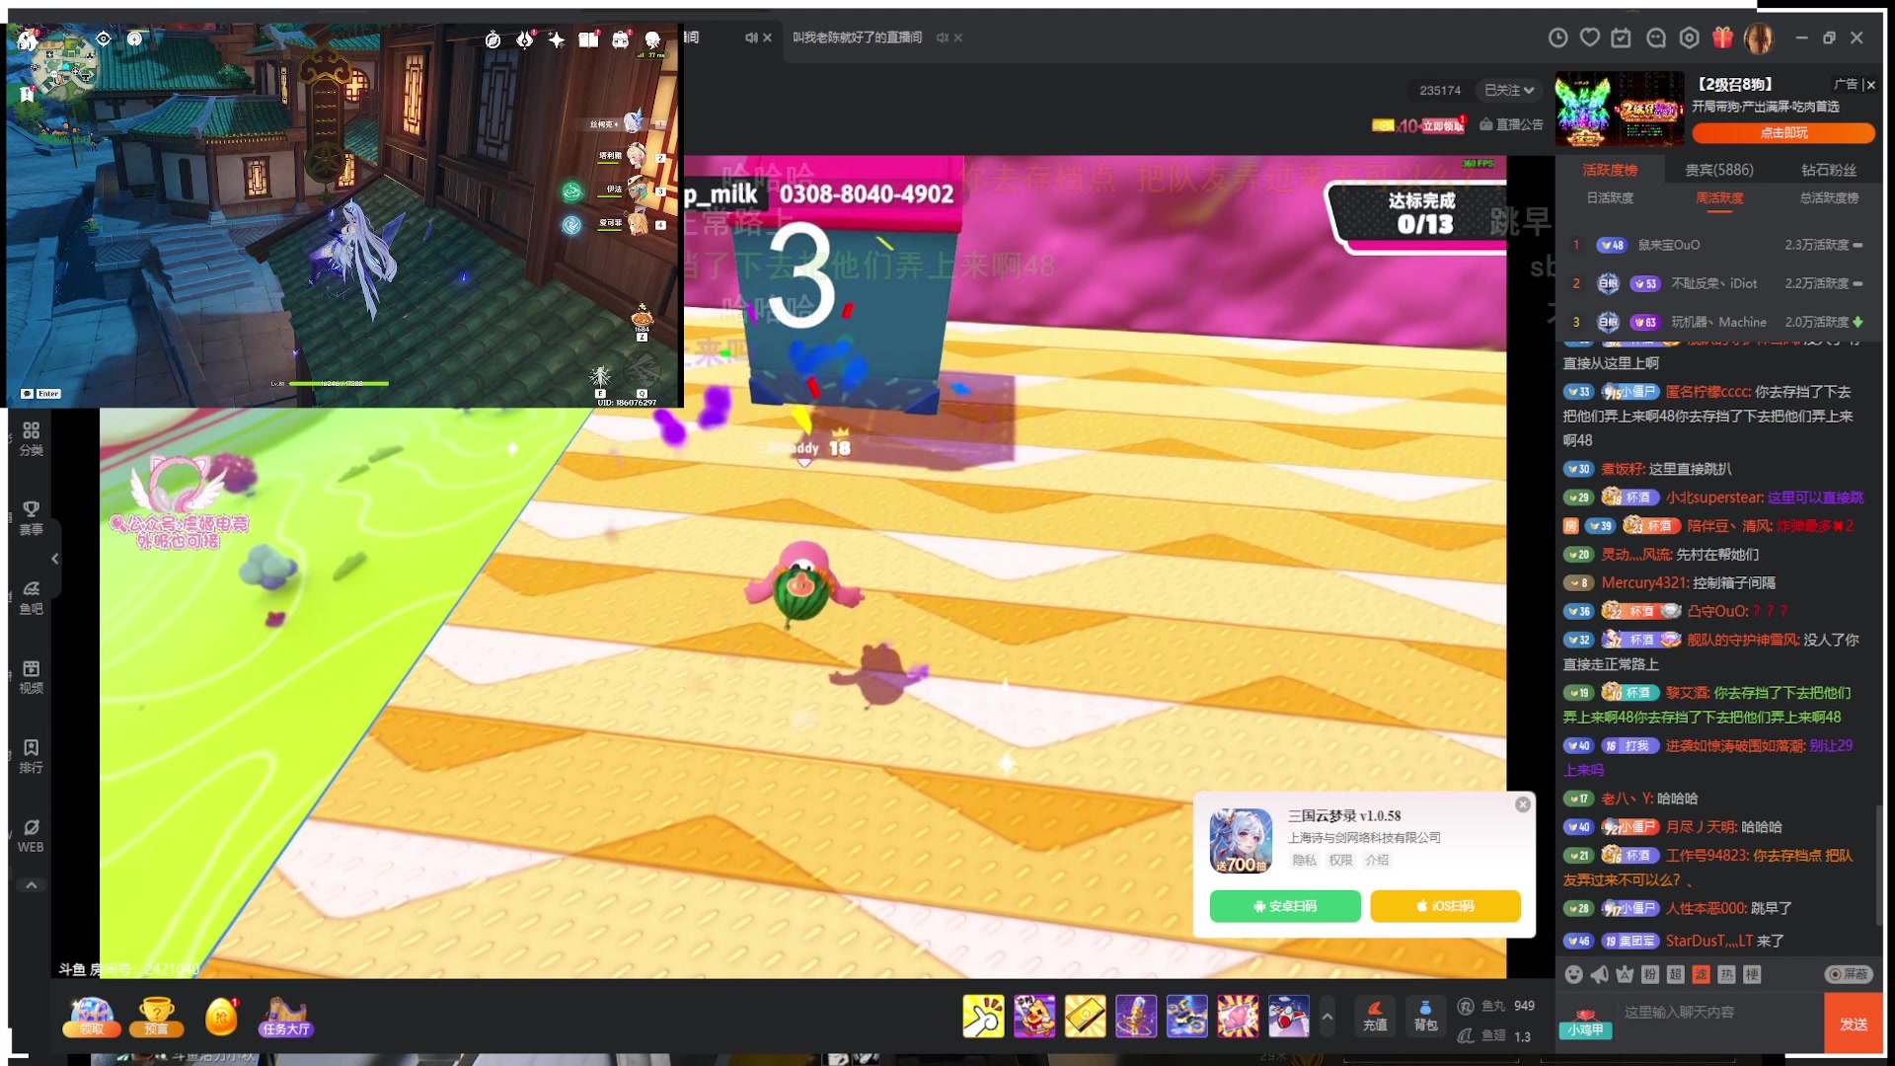
Task: Open the red gift box icon
Action: pos(1722,38)
